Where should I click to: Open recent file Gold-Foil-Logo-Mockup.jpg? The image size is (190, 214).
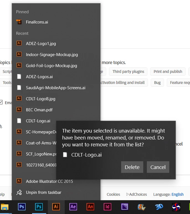56,66
